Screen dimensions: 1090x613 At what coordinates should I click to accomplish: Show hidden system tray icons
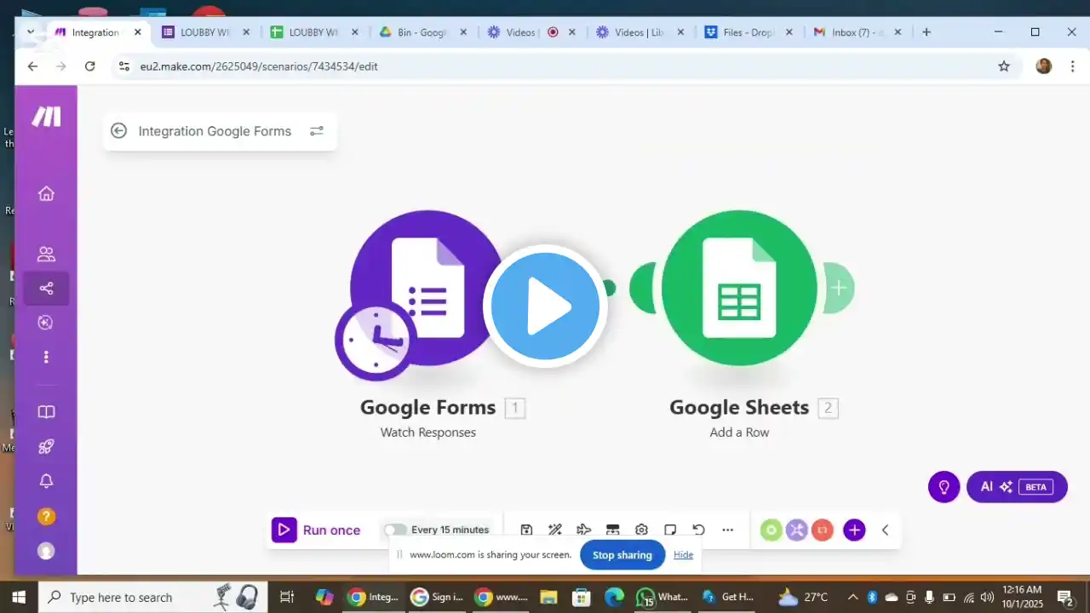pos(852,597)
